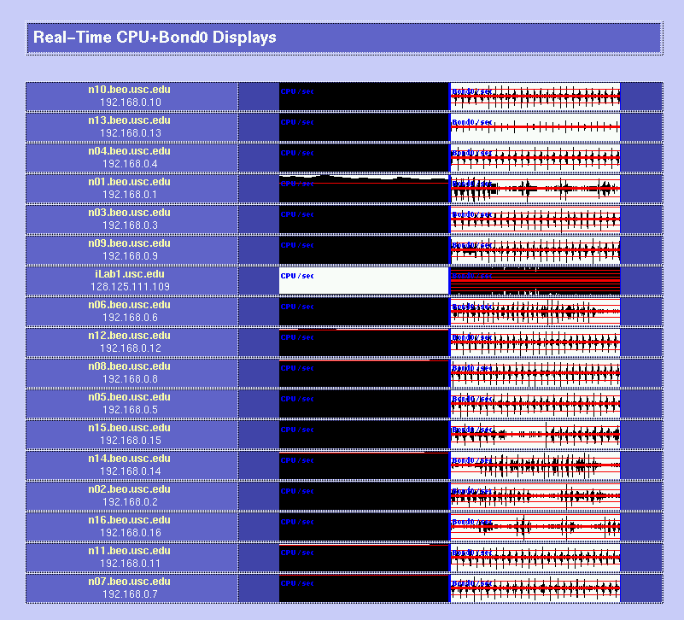Click the 192.168.0.5 IP address text
684x620 pixels.
130,410
